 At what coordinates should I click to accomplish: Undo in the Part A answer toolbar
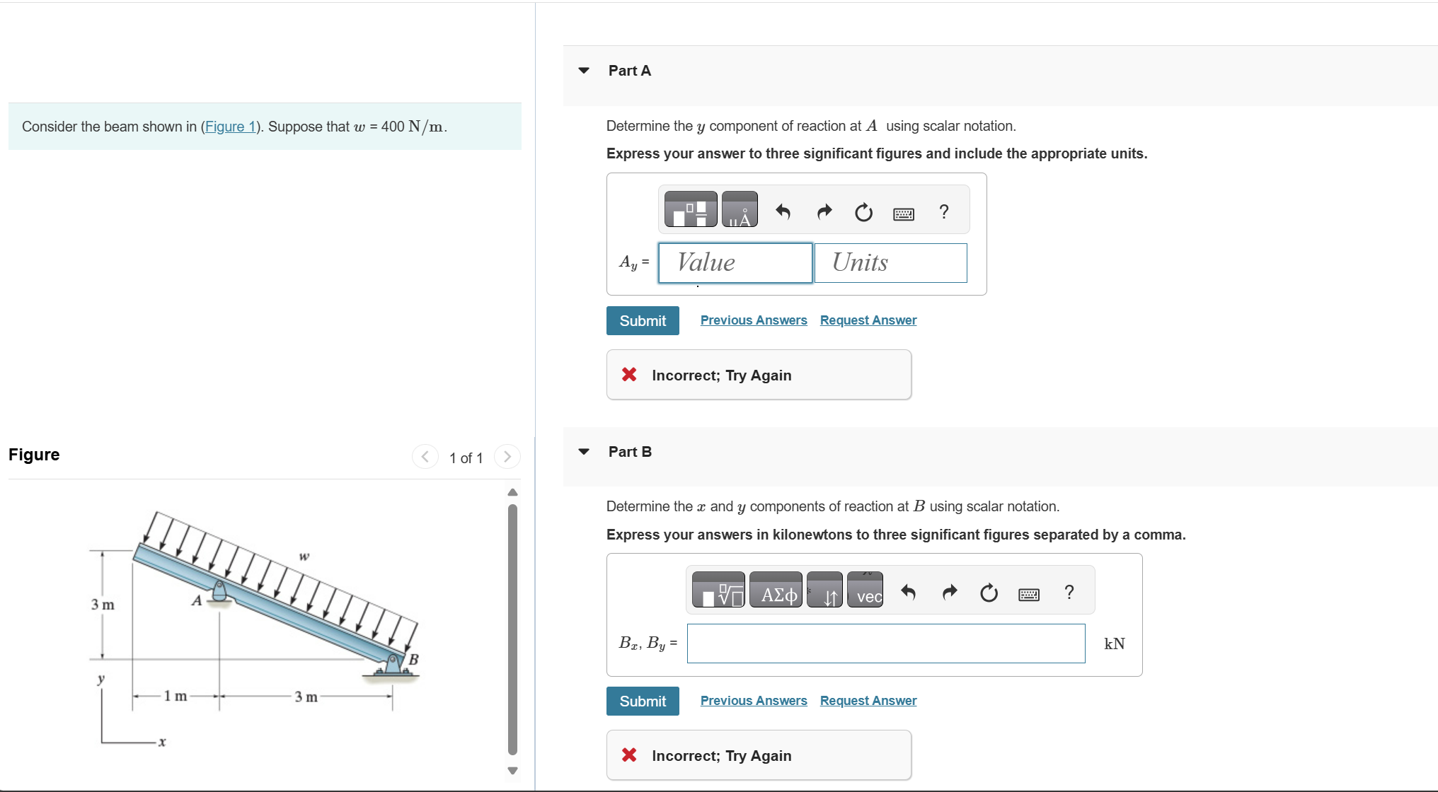(x=783, y=211)
